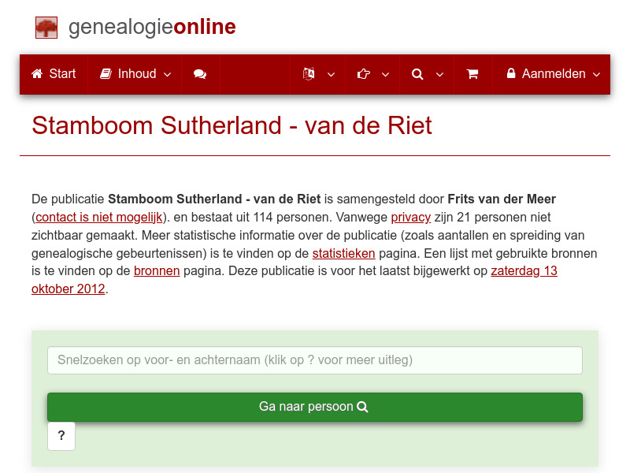The height and width of the screenshot is (473, 630).
Task: Click the question mark help button
Action: click(61, 436)
